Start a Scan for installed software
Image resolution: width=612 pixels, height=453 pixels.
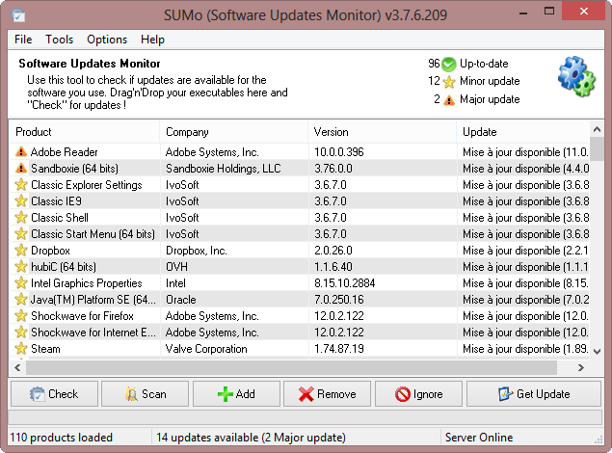click(146, 394)
